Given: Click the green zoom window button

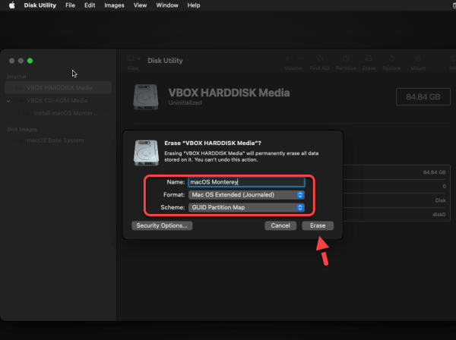Looking at the screenshot, I should pos(30,61).
